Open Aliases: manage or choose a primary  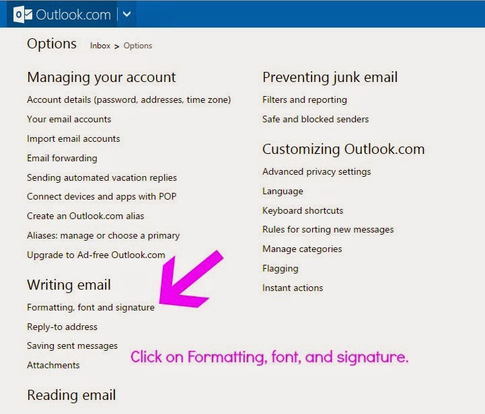coord(104,236)
